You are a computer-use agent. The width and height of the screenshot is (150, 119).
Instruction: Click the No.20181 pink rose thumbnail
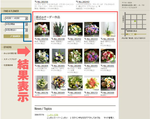108,56
